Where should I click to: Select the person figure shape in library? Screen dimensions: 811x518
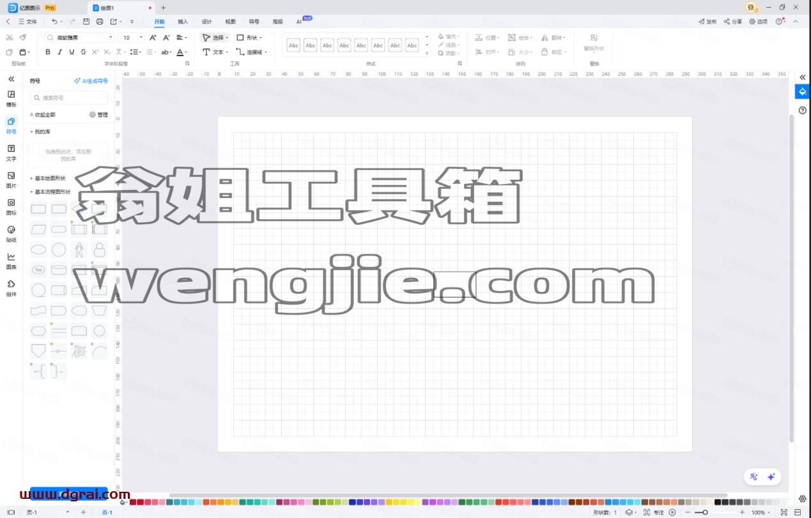(79, 249)
